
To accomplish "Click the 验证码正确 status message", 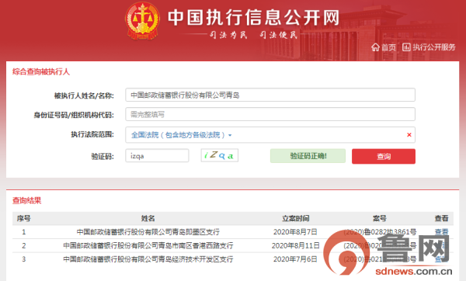I will 308,156.
